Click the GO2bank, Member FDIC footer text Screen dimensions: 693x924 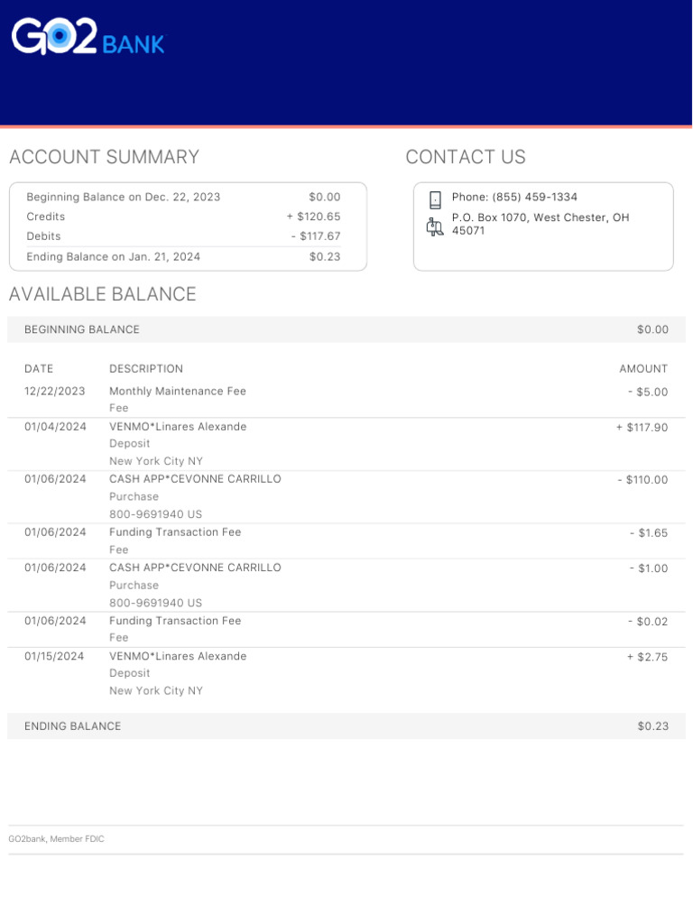[56, 839]
